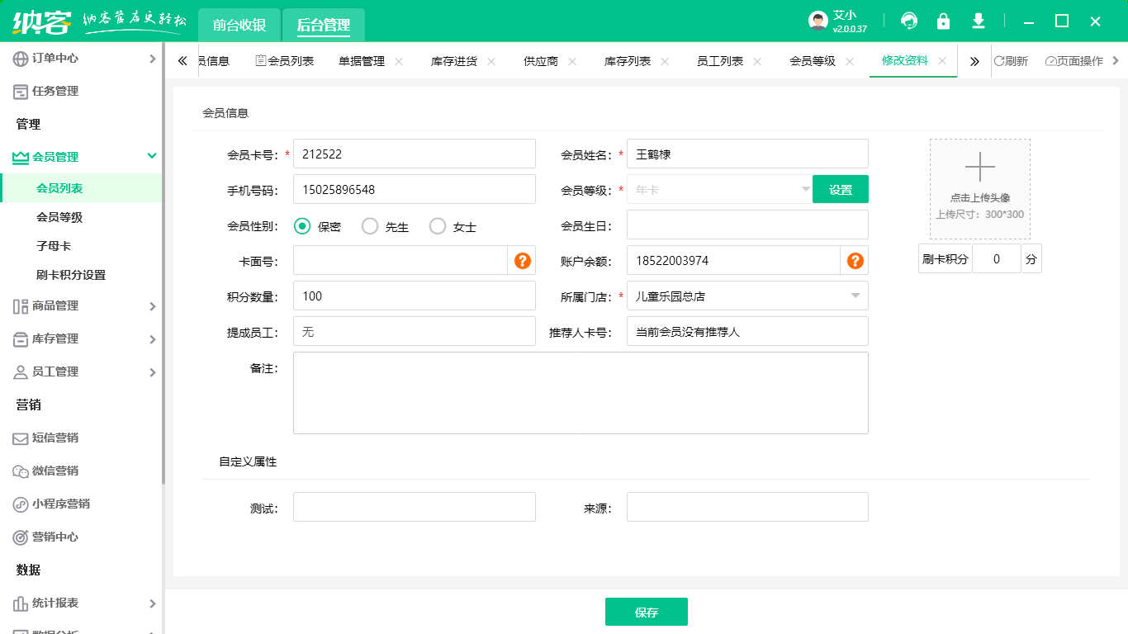The image size is (1128, 634).
Task: Click the 测试 custom attribute field
Action: 415,507
